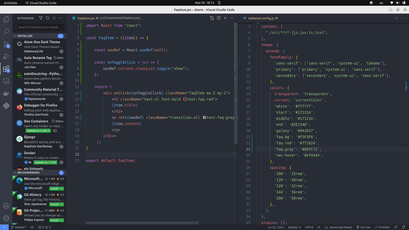Open gear menu for Debugger for Firefox
The width and height of the screenshot is (409, 230).
click(x=61, y=115)
